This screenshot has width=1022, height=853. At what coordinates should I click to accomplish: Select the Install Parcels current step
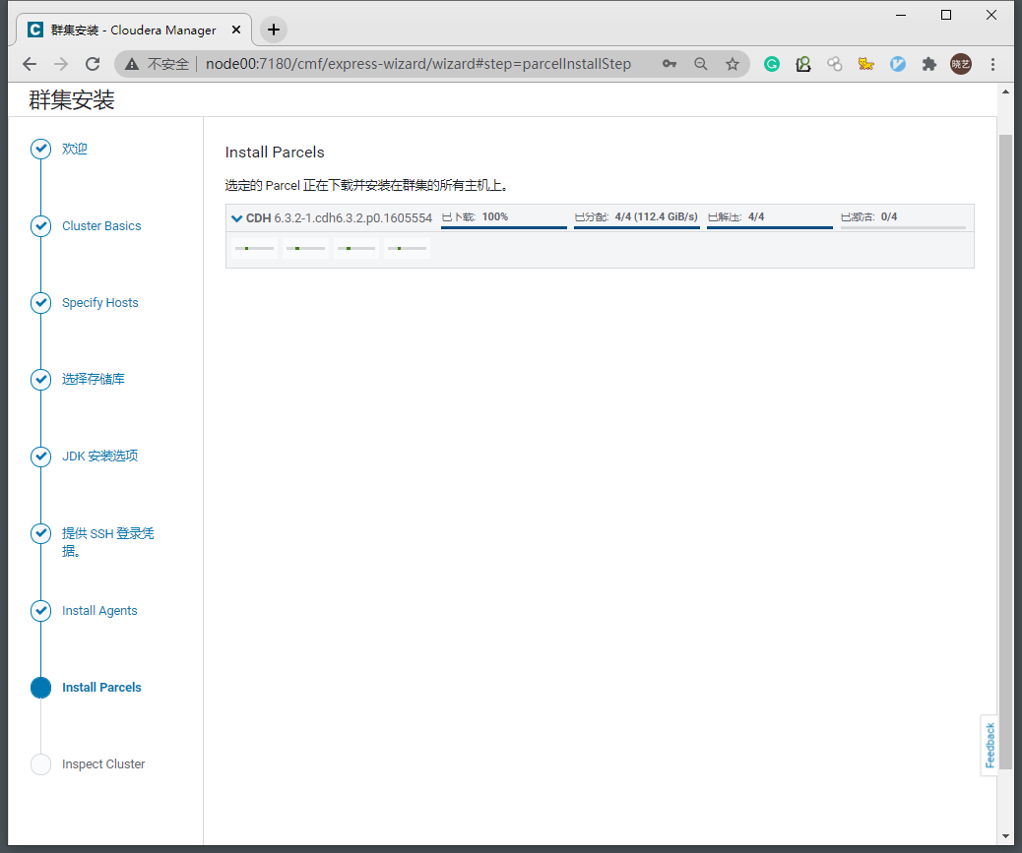point(101,688)
